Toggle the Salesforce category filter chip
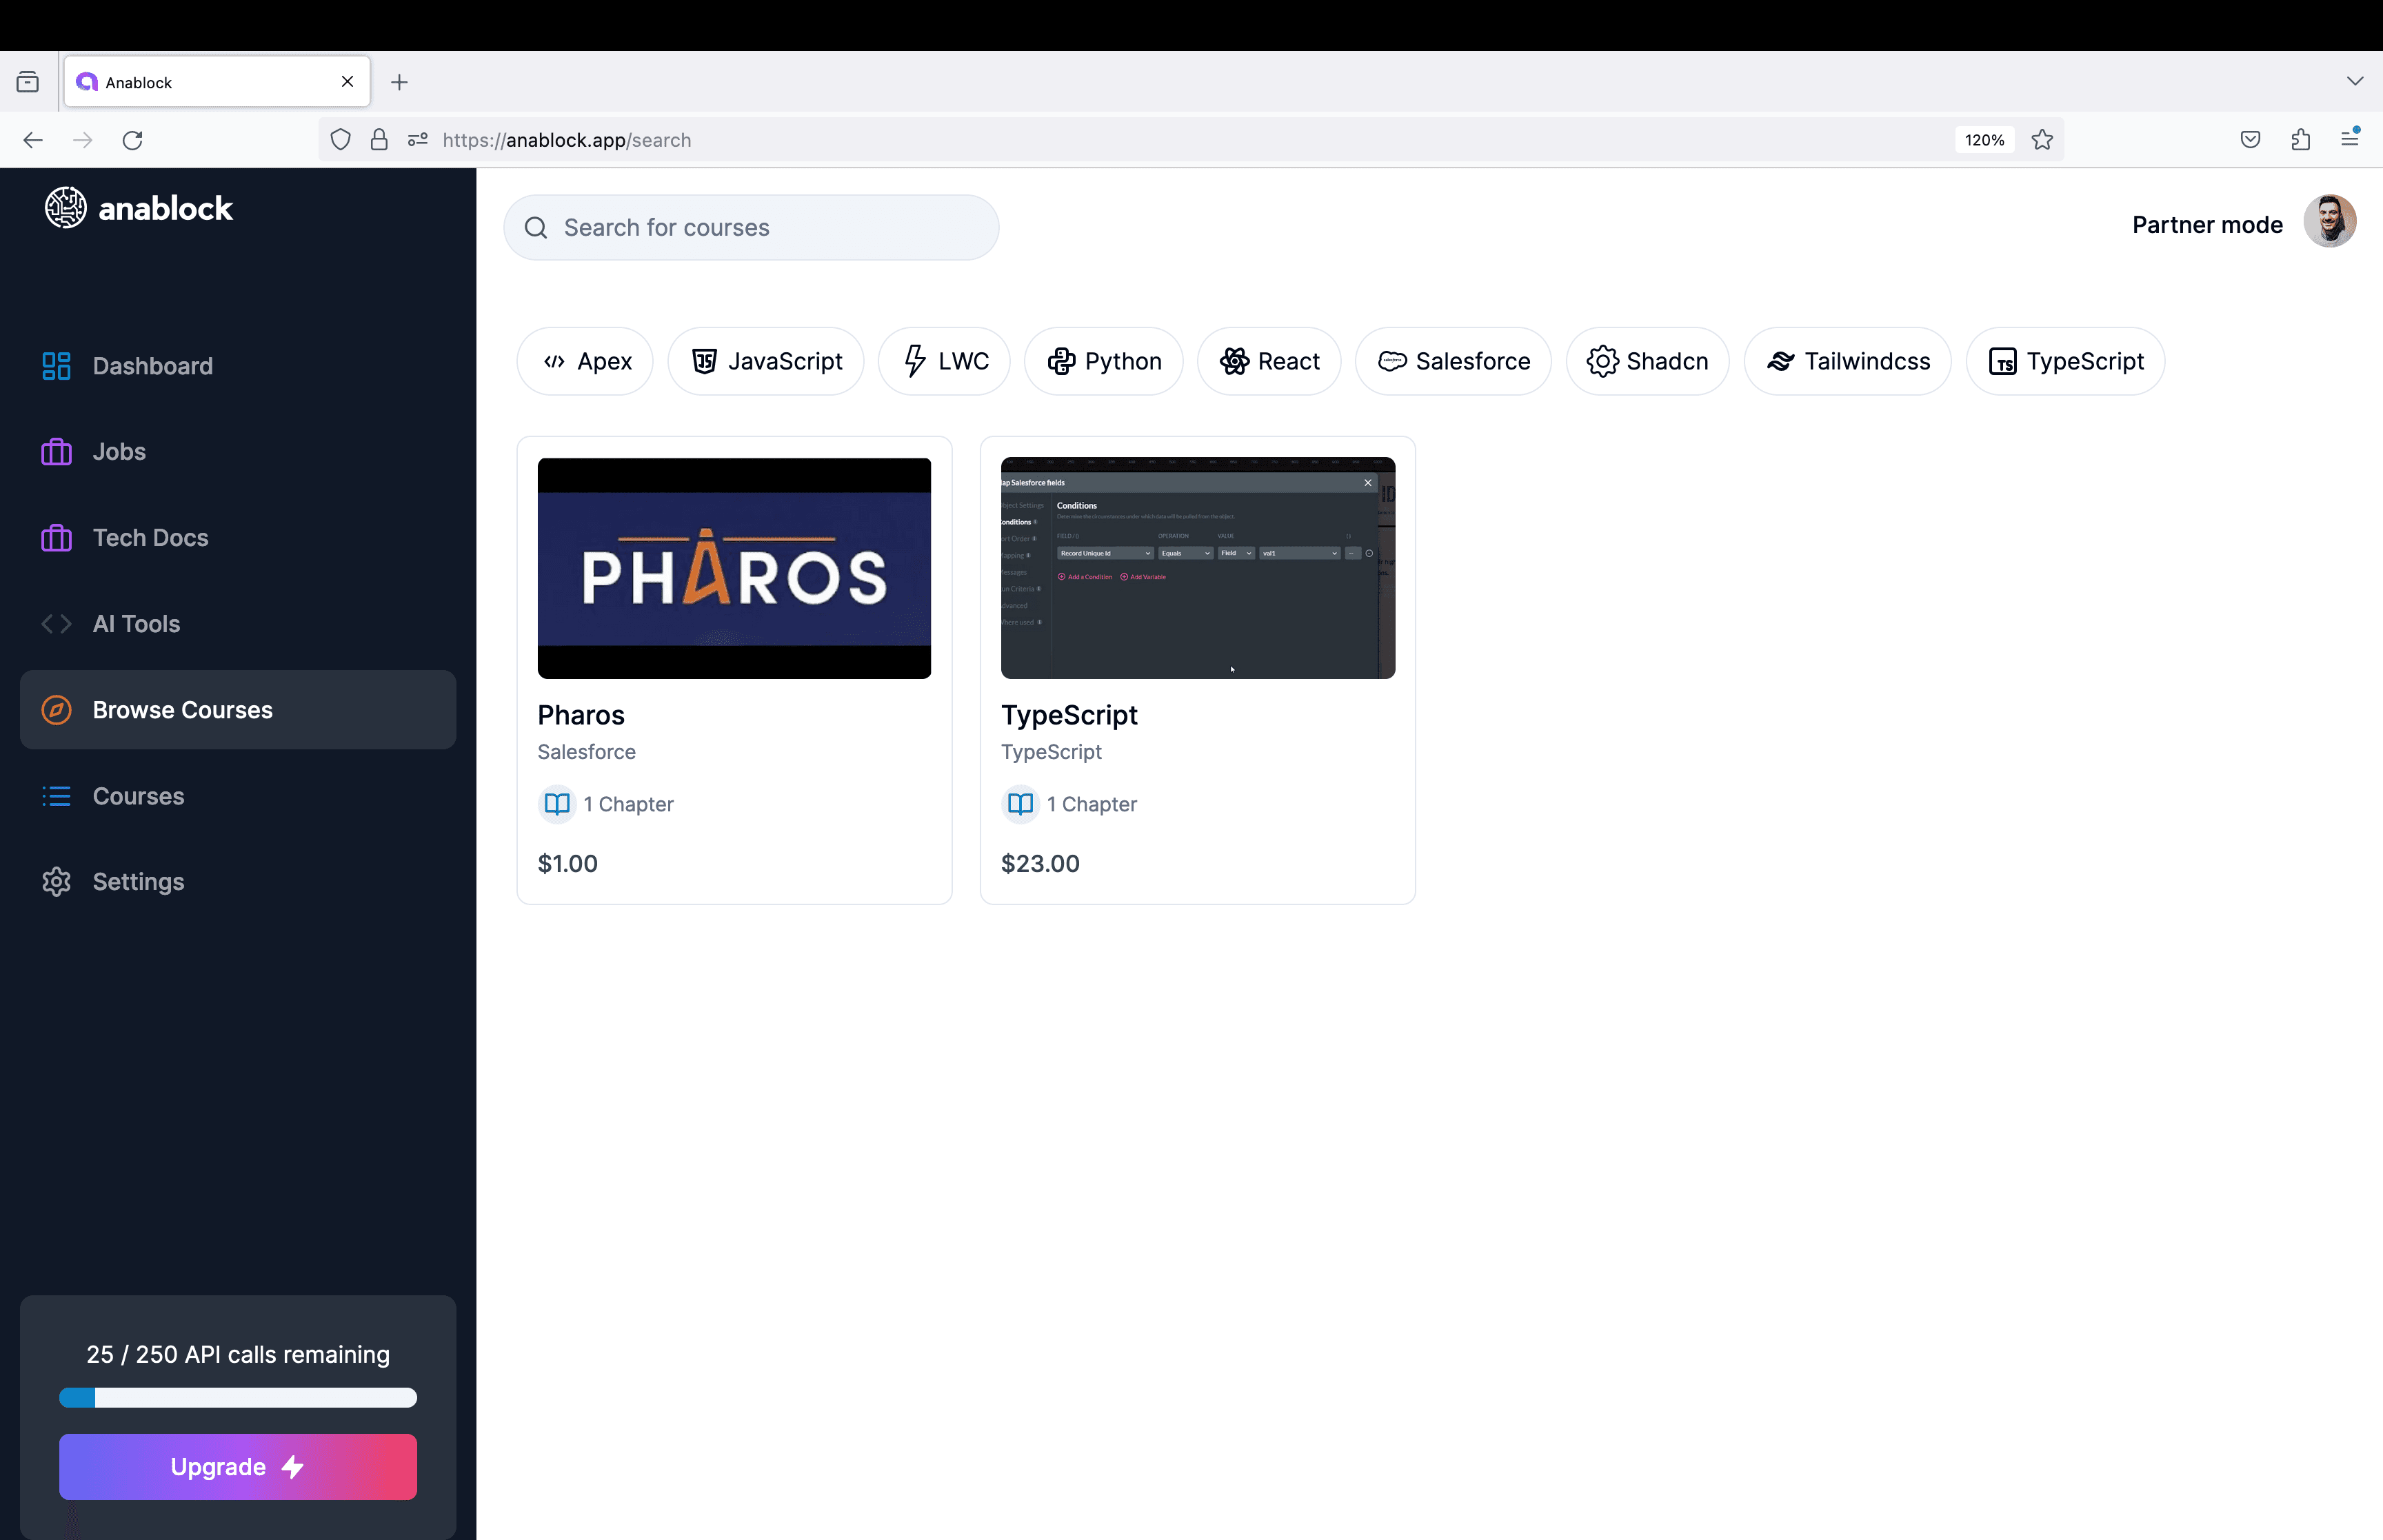The image size is (2383, 1540). pyautogui.click(x=1453, y=361)
